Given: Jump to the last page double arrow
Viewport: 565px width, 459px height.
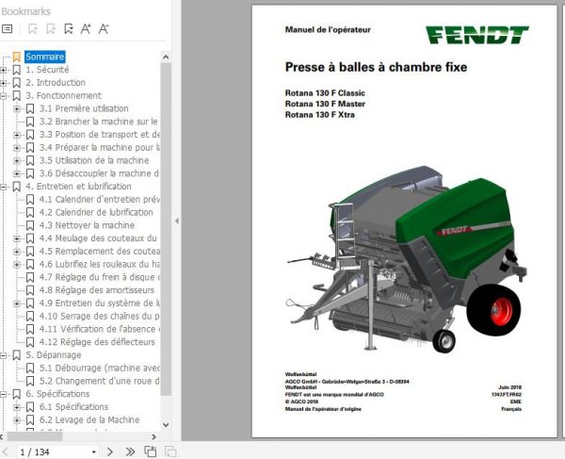Looking at the screenshot, I should (x=130, y=451).
